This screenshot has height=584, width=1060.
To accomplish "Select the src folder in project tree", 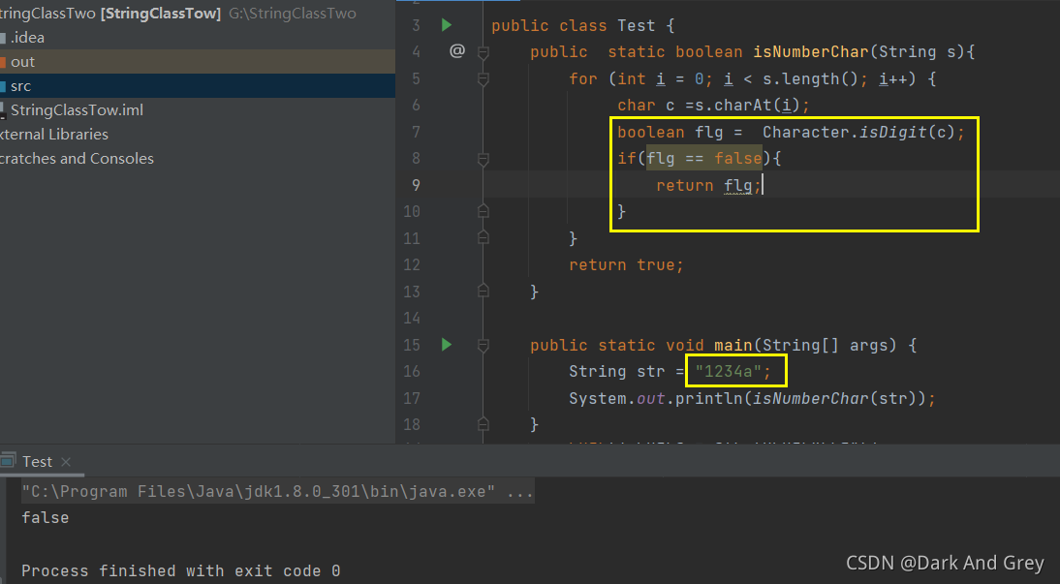I will click(198, 86).
